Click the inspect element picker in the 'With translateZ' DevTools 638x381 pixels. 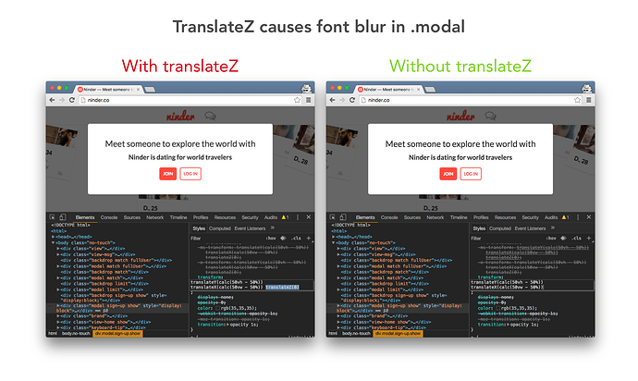coord(52,216)
